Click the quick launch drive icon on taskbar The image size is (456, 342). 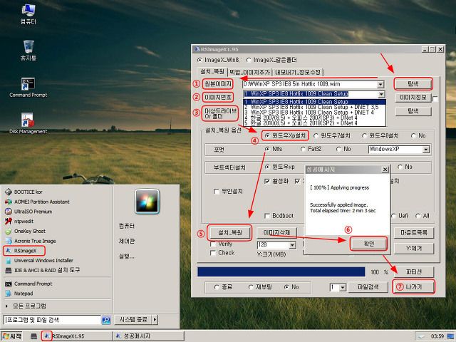tap(34, 336)
